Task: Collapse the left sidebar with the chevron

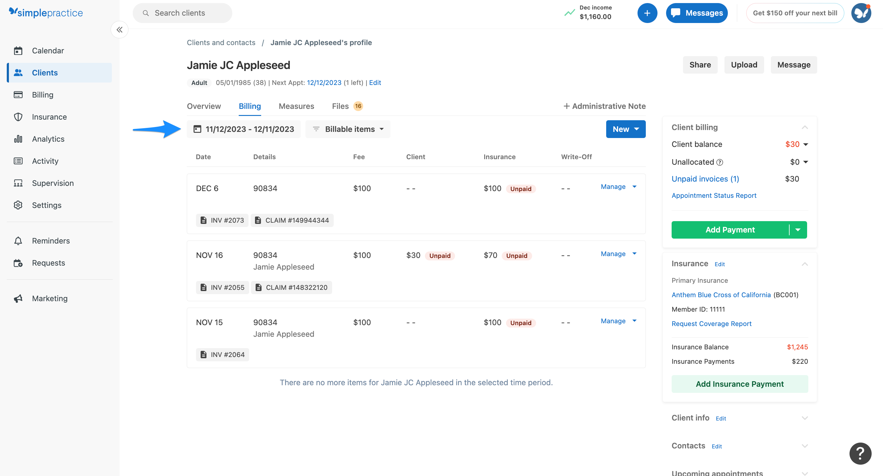Action: (x=119, y=29)
